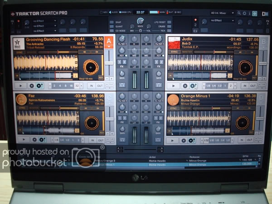Select Orange Minus 1 row in browser

coord(139,165)
